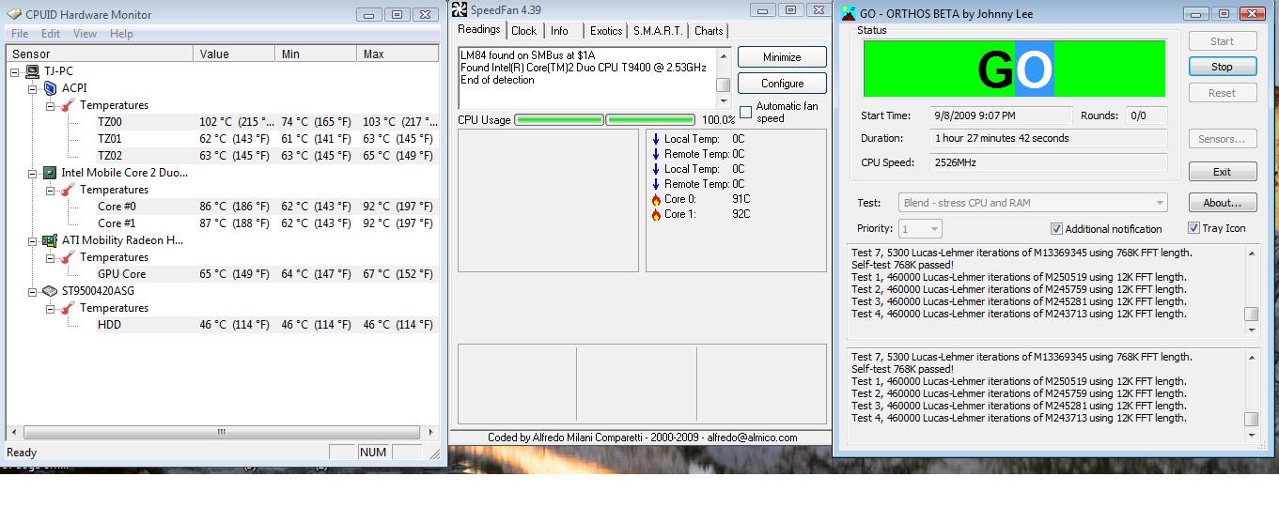The image size is (1279, 507).
Task: Click the ST9500420ASG hard drive icon
Action: tap(49, 291)
